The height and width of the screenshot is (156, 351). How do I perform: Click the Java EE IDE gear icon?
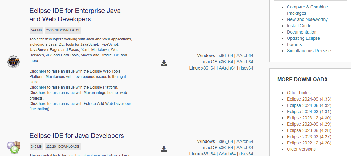click(x=14, y=62)
